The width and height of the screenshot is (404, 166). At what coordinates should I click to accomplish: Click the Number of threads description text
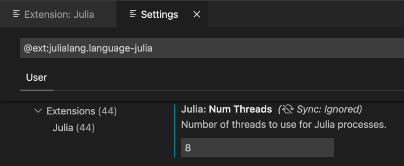[x=284, y=125]
